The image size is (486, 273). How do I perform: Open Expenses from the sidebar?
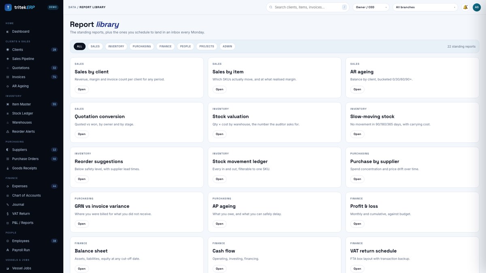tap(32, 186)
